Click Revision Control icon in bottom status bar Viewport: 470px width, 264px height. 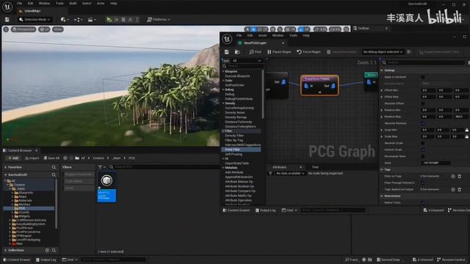click(x=439, y=260)
